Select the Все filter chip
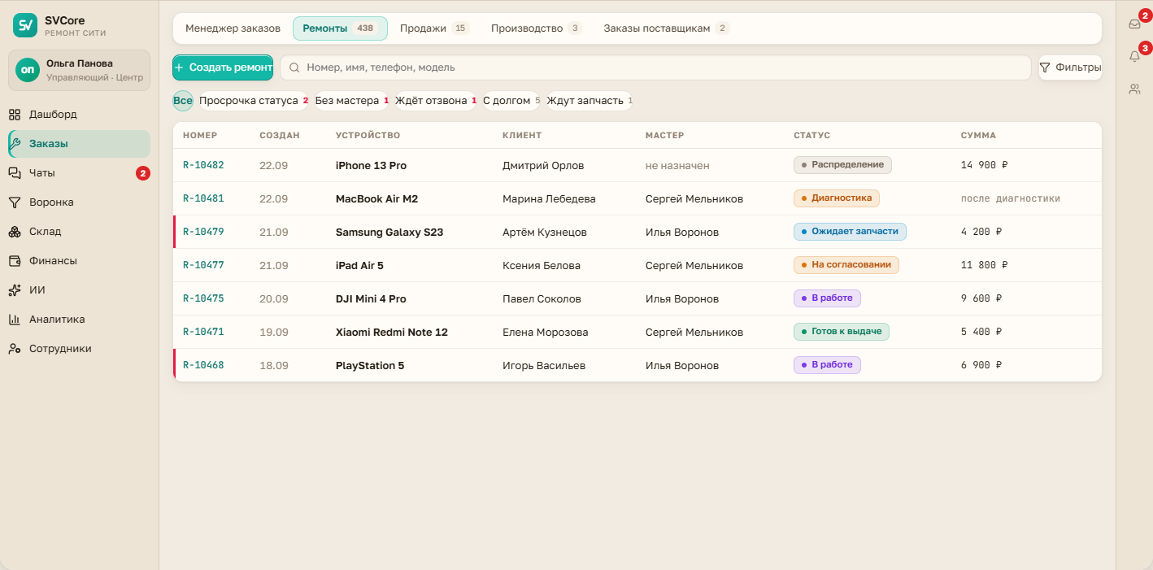Screen dimensions: 1153x570 click(183, 101)
